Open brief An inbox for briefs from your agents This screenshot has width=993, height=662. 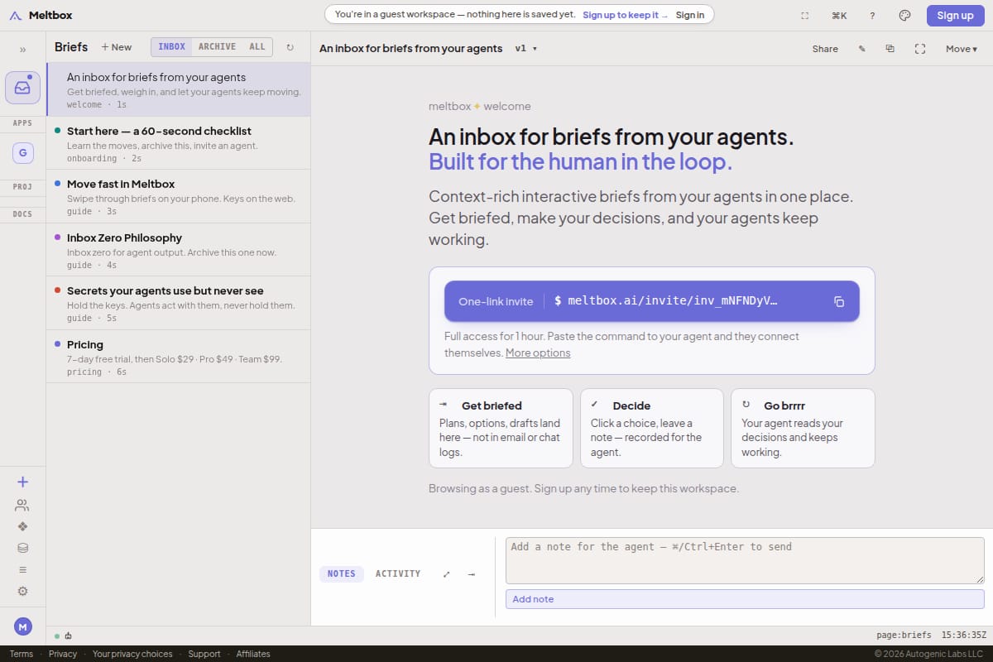pyautogui.click(x=179, y=89)
